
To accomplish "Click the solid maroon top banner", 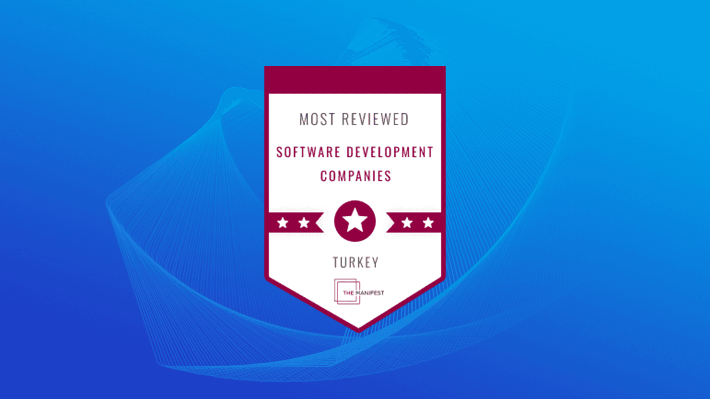I will point(355,79).
